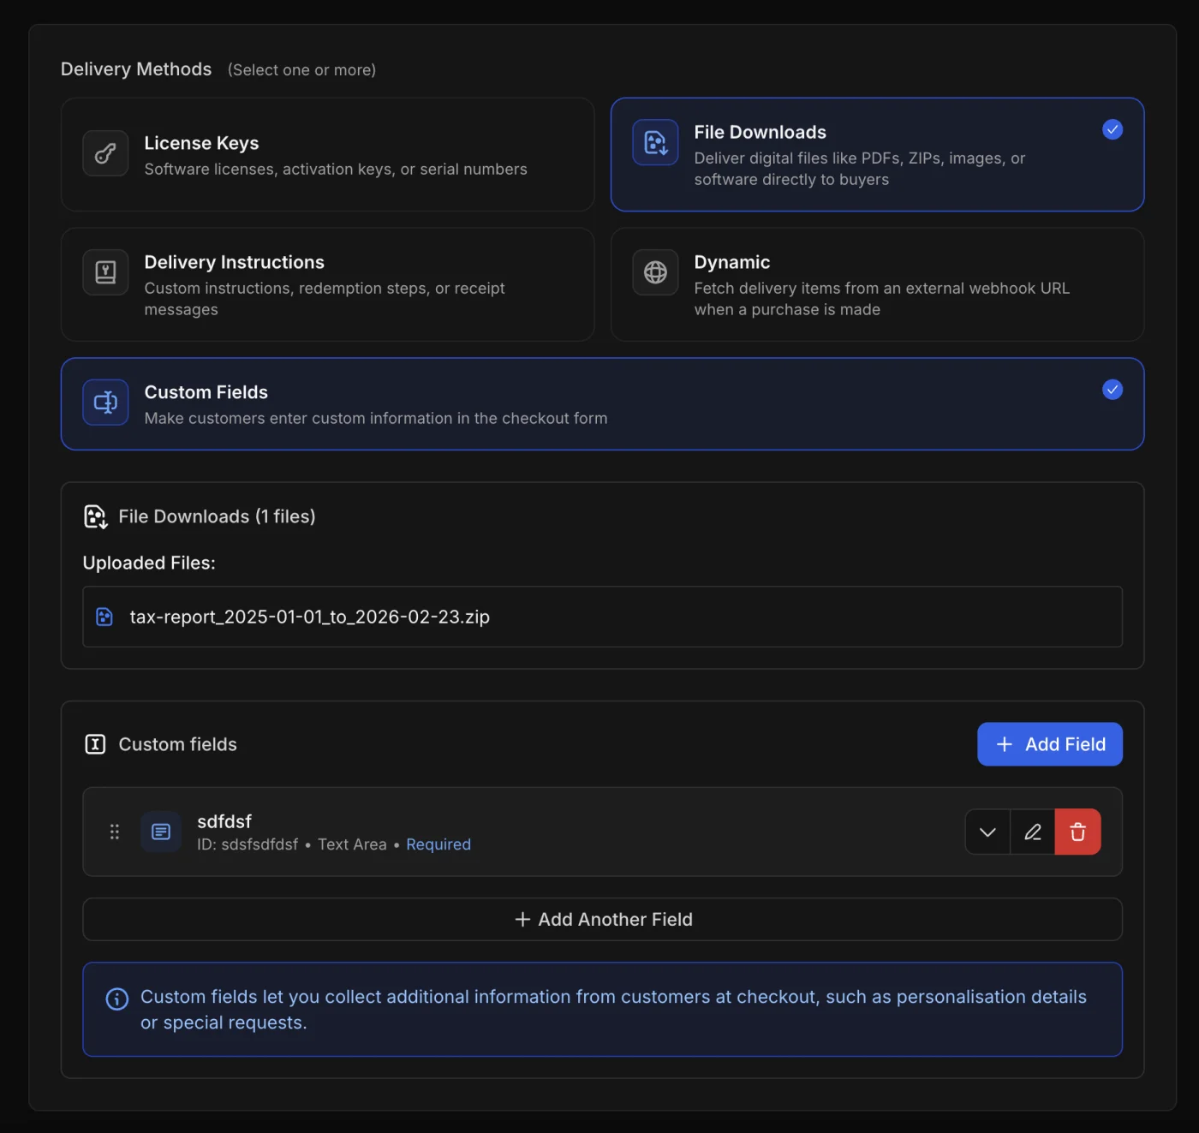Click the License Keys key icon
This screenshot has height=1133, width=1199.
point(105,153)
